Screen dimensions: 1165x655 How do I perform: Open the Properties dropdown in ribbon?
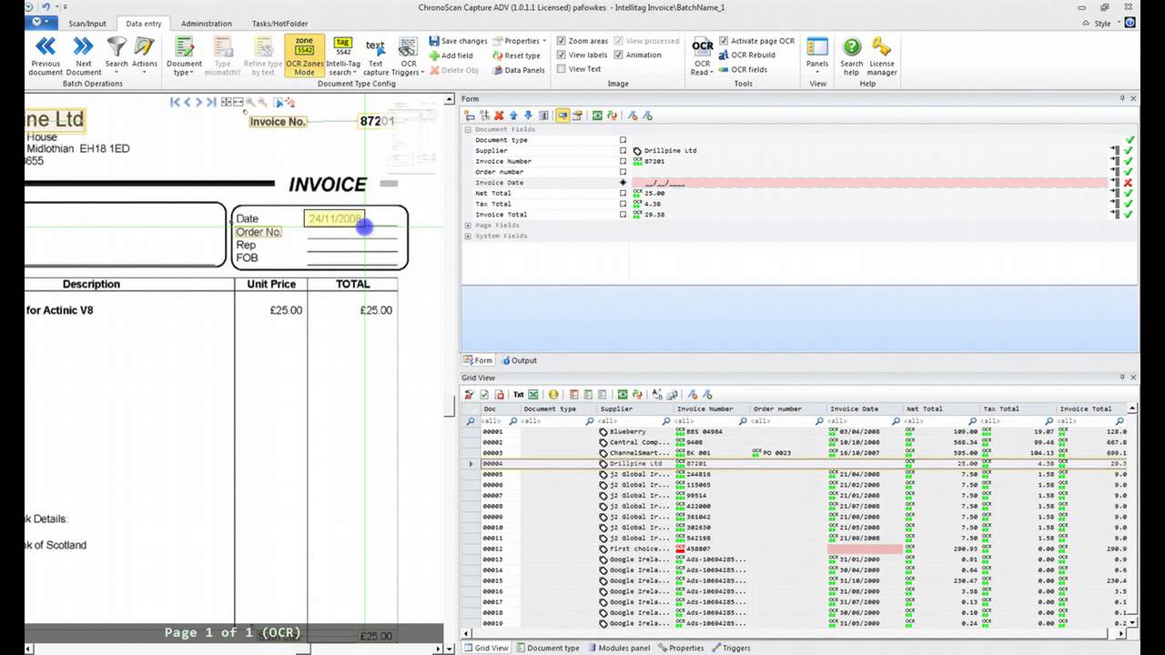click(520, 41)
